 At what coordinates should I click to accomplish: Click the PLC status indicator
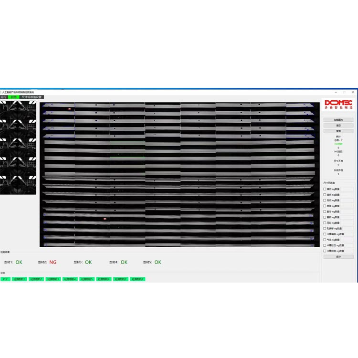click(5, 279)
